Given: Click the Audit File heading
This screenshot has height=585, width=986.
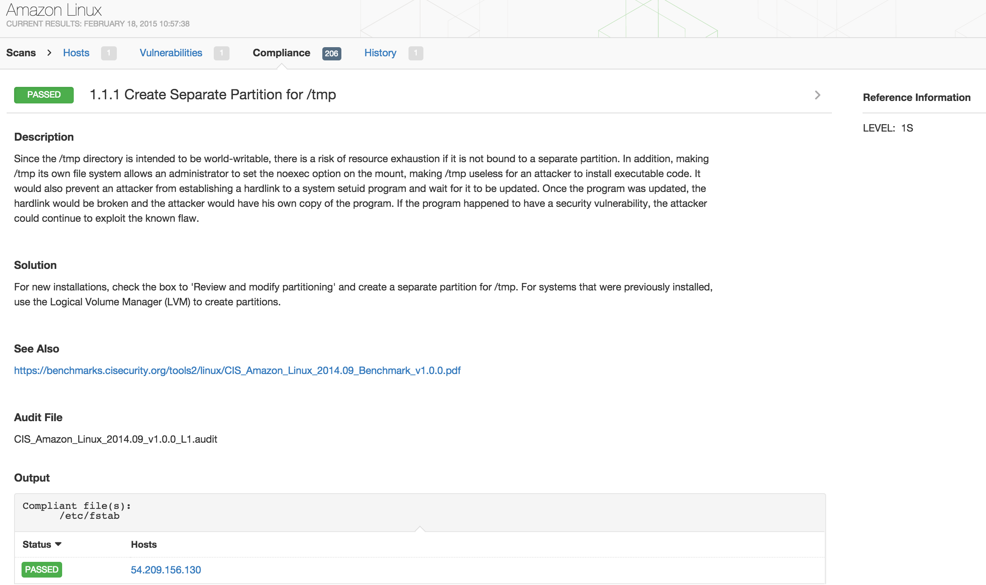Looking at the screenshot, I should 38,417.
